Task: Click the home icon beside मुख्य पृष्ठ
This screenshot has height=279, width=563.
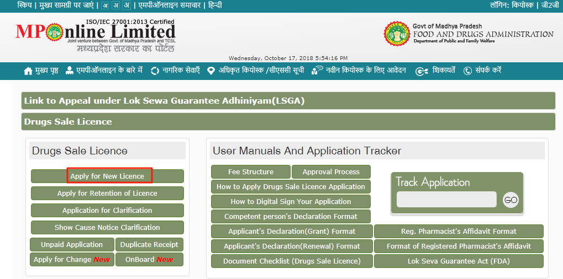Action: tap(28, 71)
